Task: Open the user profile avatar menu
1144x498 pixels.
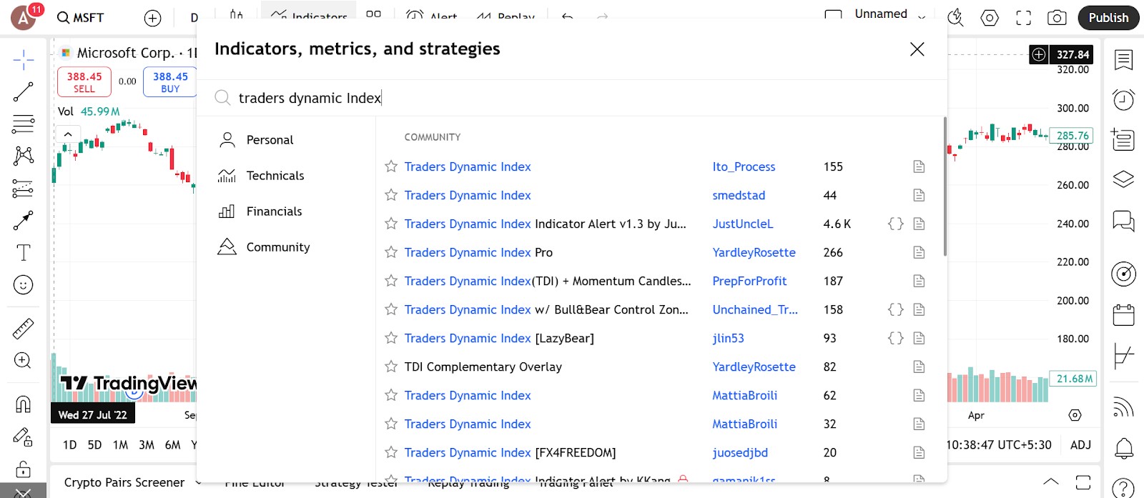Action: click(23, 18)
